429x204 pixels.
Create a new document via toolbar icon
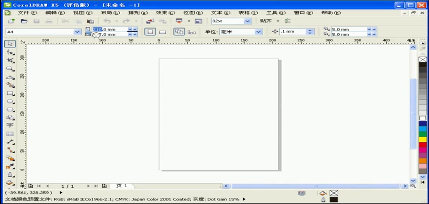point(11,21)
